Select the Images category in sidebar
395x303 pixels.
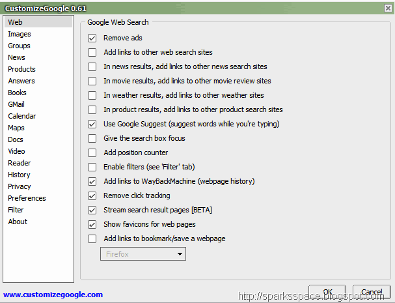(x=20, y=34)
